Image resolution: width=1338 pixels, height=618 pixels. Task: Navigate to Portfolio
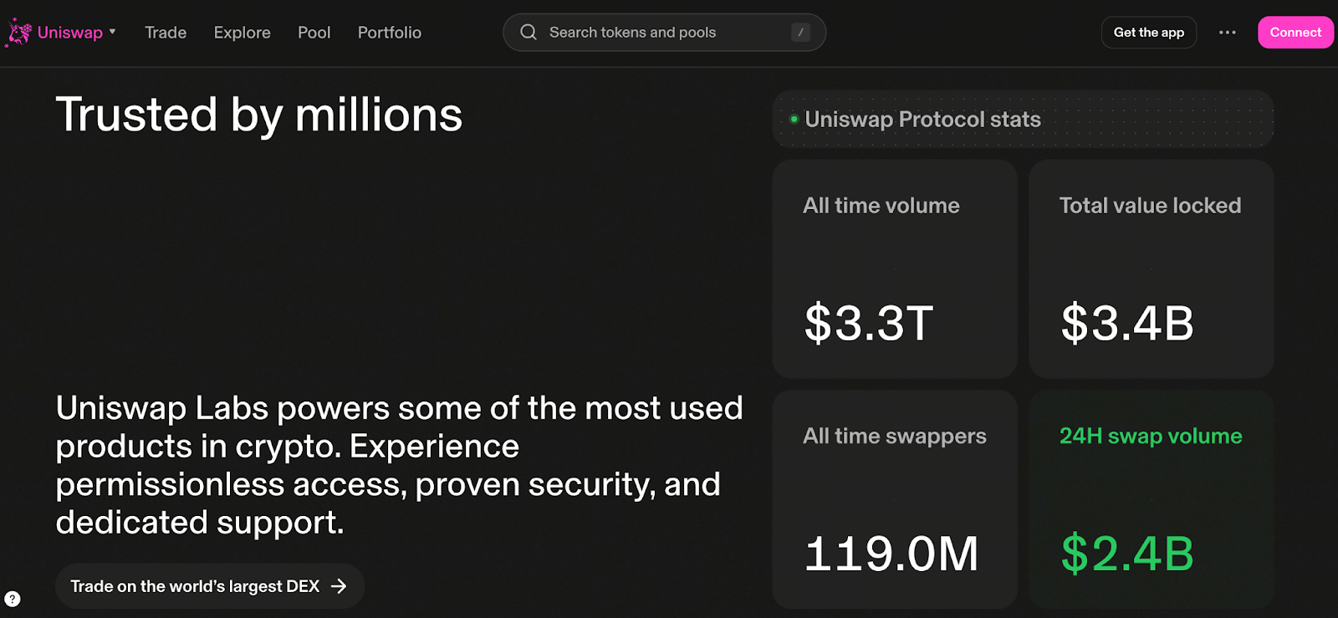coord(390,33)
